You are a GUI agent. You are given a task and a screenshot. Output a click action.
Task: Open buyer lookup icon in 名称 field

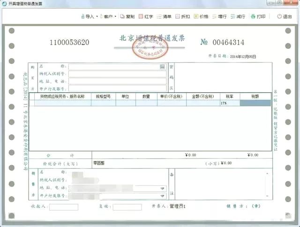click(x=162, y=67)
